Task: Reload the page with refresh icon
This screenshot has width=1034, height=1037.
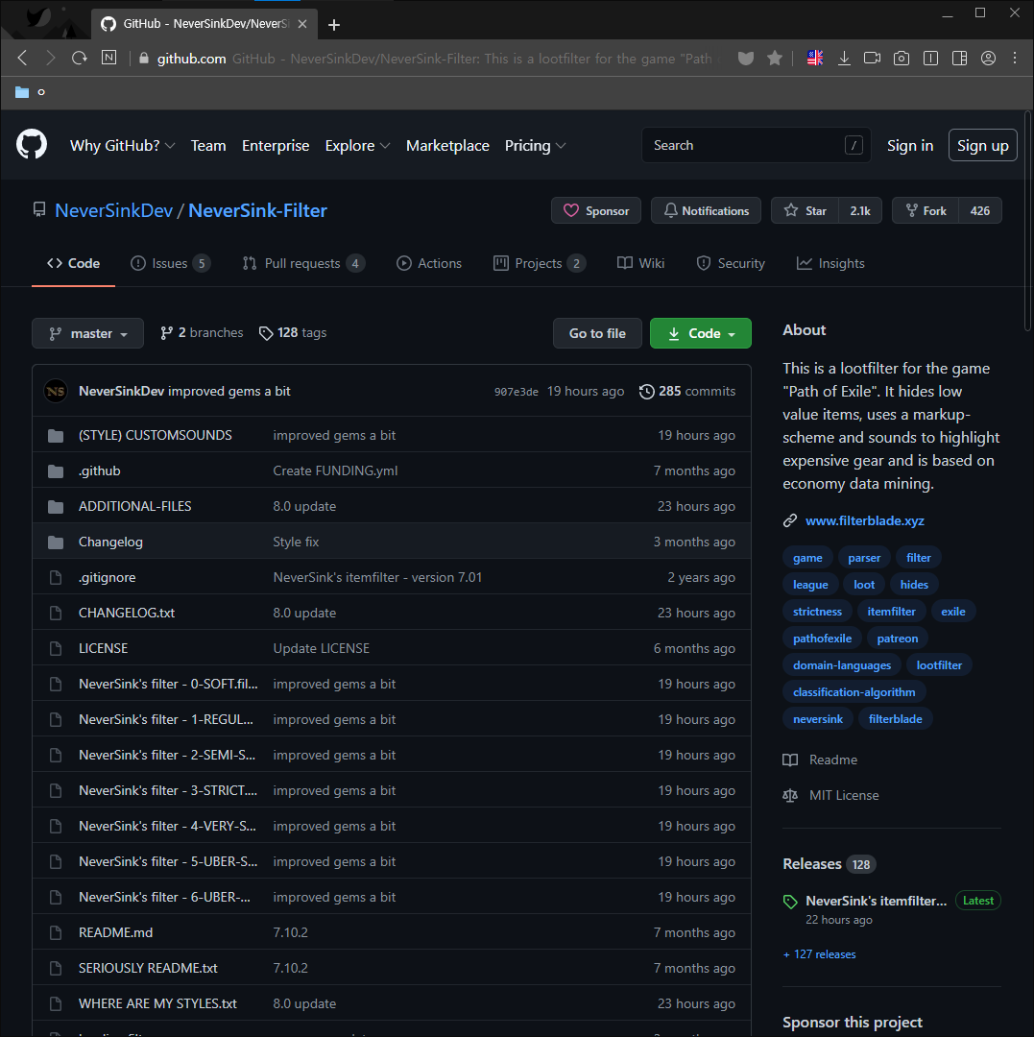Action: click(80, 59)
